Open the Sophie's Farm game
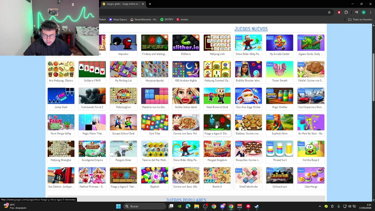Image resolution: width=375 pixels, height=211 pixels. pyautogui.click(x=279, y=125)
